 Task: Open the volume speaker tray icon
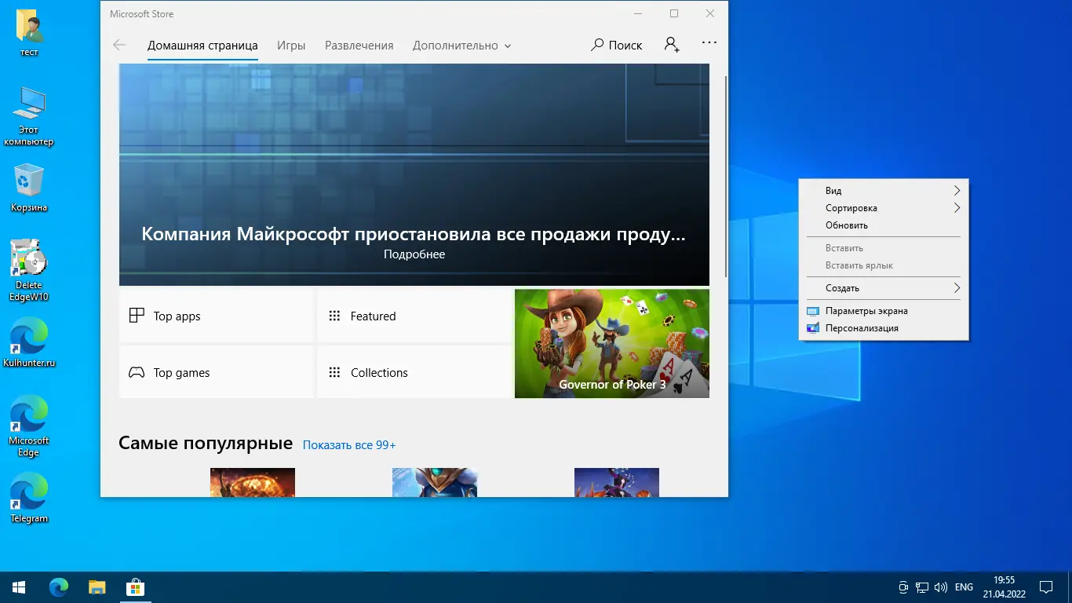click(x=942, y=587)
